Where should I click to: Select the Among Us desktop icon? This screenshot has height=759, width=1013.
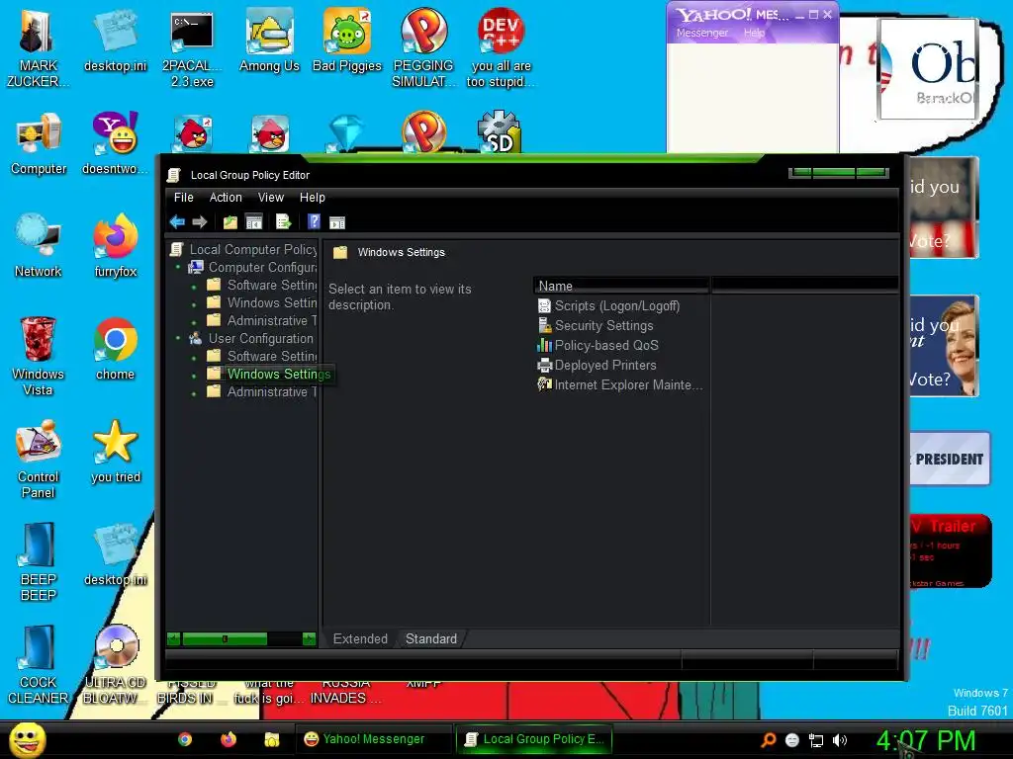pos(269,42)
